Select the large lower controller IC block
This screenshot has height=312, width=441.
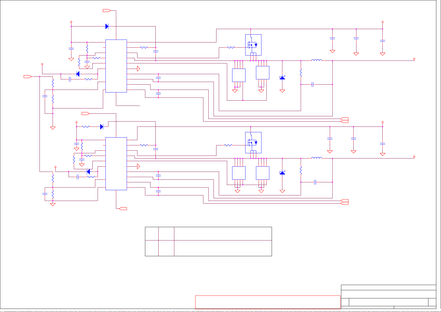point(116,163)
